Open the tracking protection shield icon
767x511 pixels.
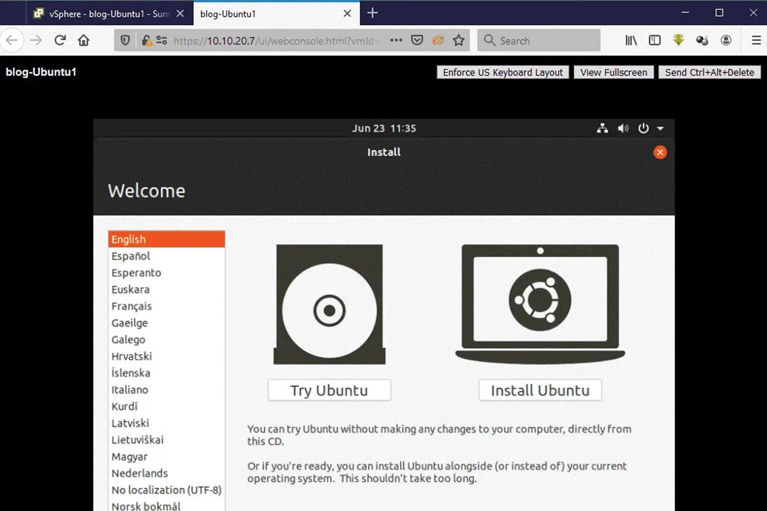125,40
